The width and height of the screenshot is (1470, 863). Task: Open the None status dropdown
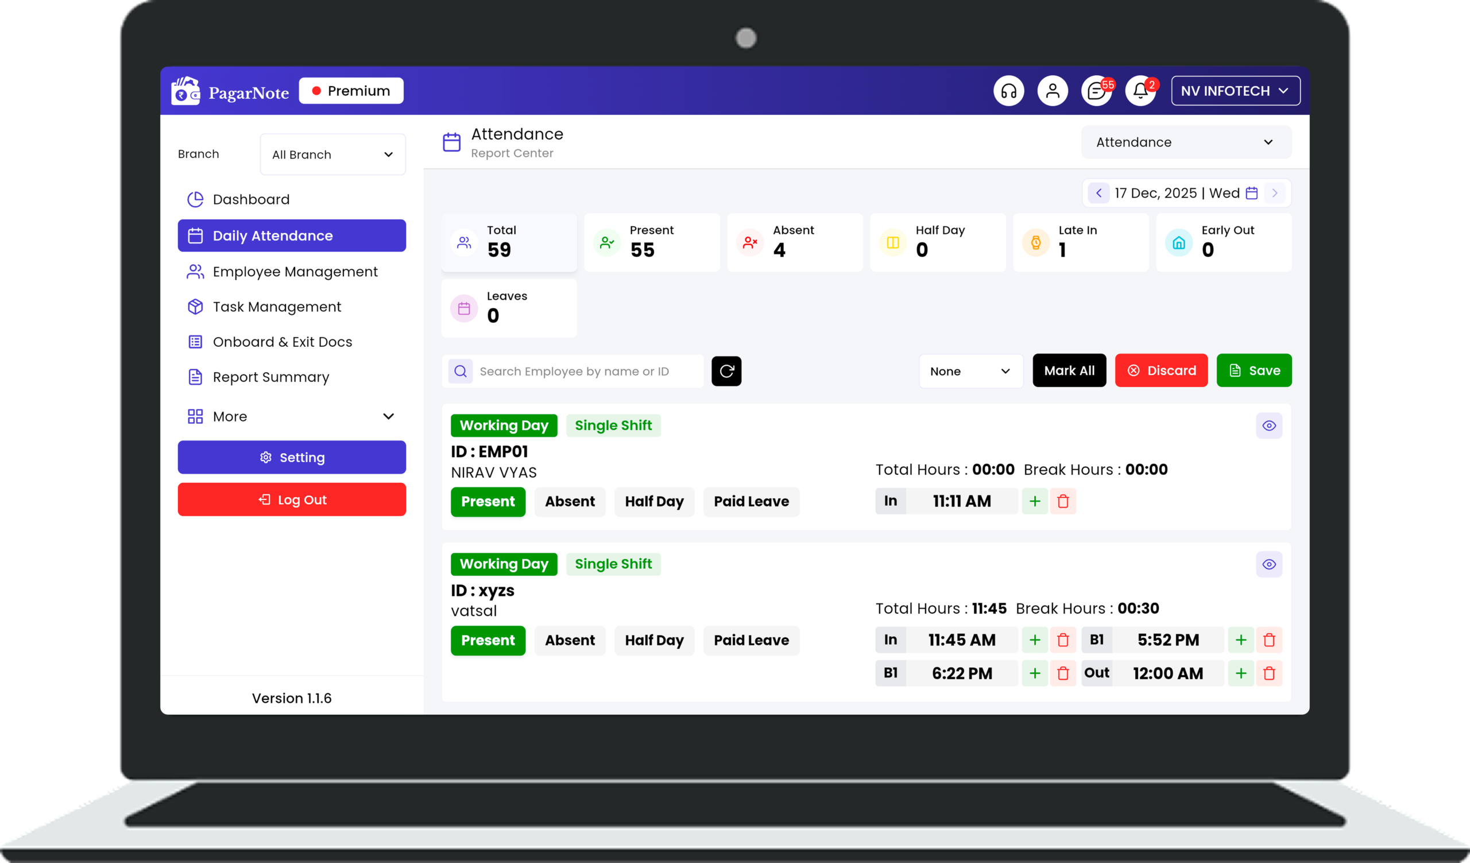[x=970, y=371]
